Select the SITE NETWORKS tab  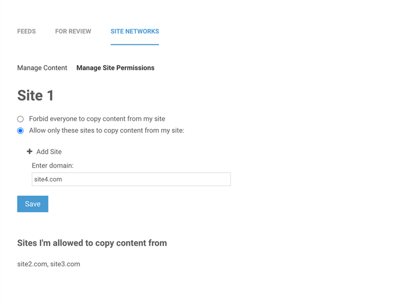click(135, 32)
